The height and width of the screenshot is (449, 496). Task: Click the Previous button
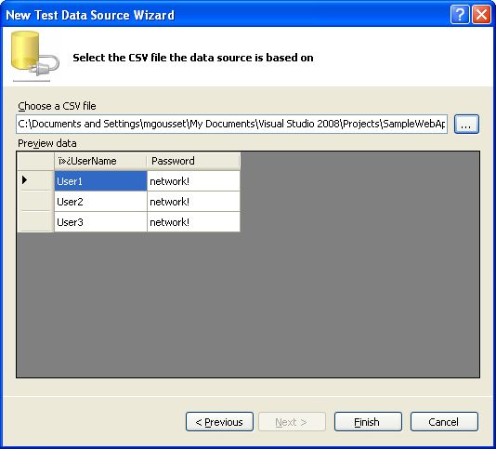click(219, 422)
